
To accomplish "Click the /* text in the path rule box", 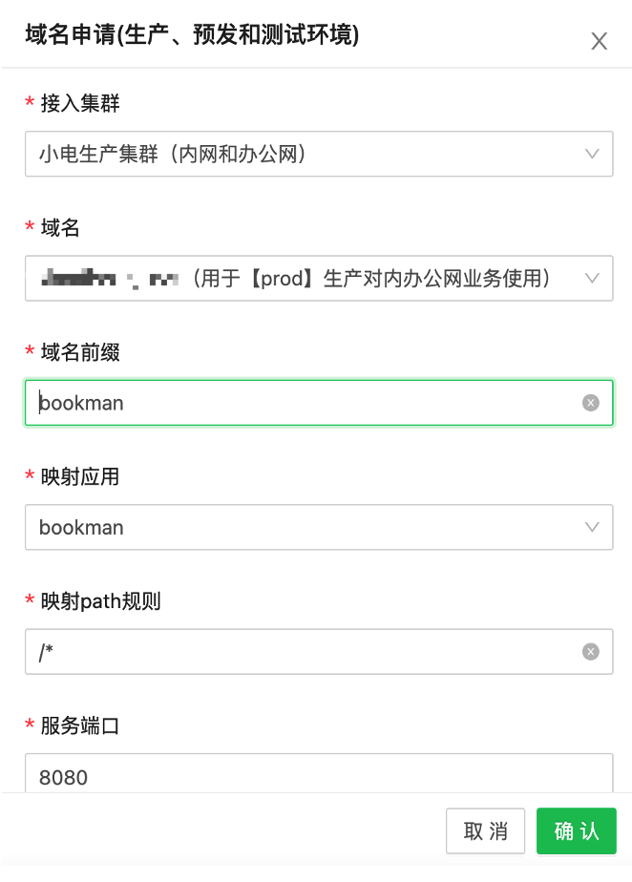I will pyautogui.click(x=44, y=652).
